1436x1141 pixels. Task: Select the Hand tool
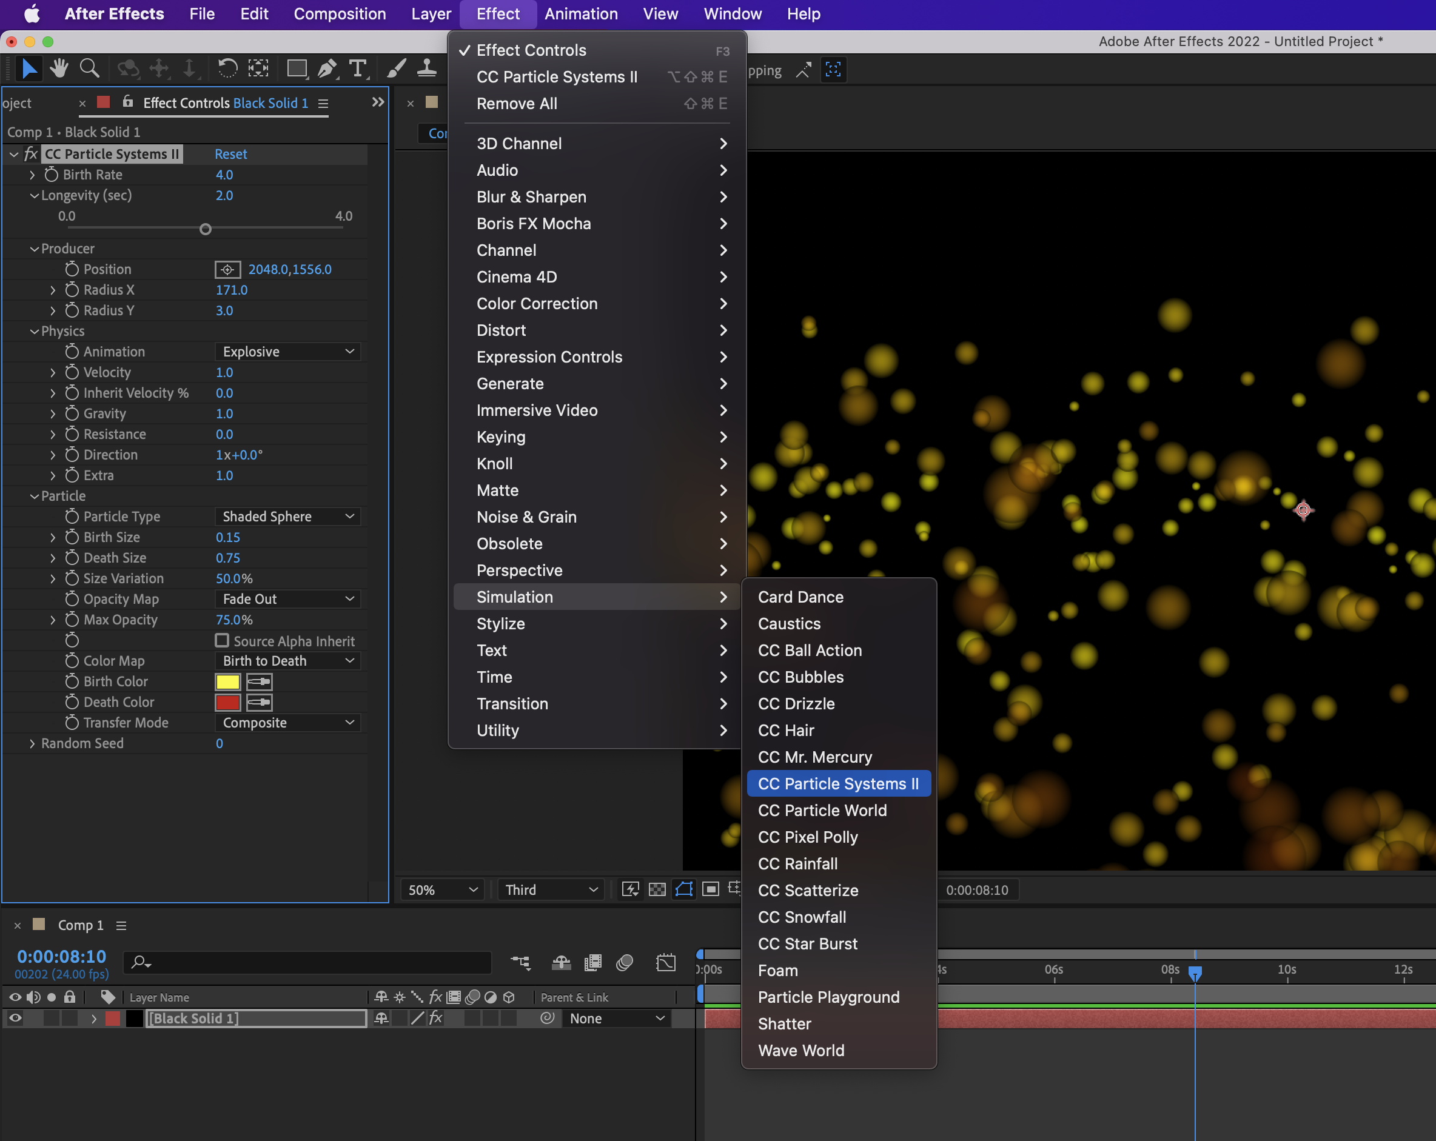click(59, 69)
